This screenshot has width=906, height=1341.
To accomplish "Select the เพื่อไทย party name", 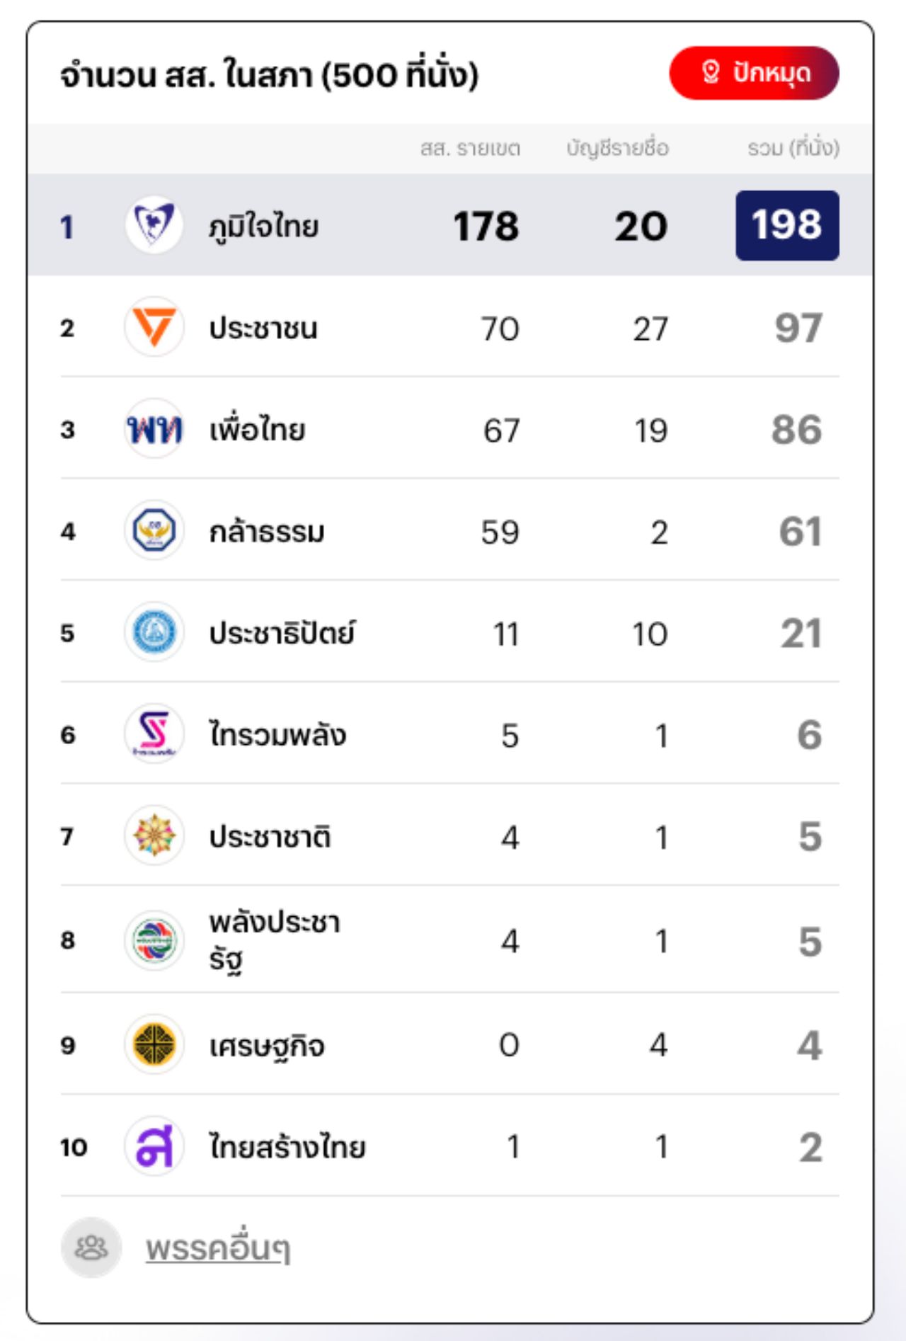I will [x=258, y=430].
